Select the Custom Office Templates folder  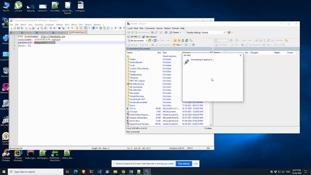click(139, 69)
